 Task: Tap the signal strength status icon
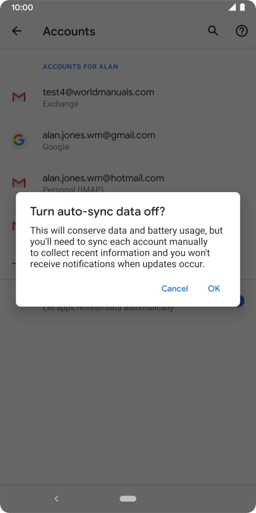232,7
